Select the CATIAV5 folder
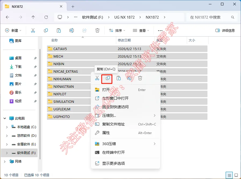Image resolution: width=241 pixels, height=179 pixels. (x=127, y=49)
